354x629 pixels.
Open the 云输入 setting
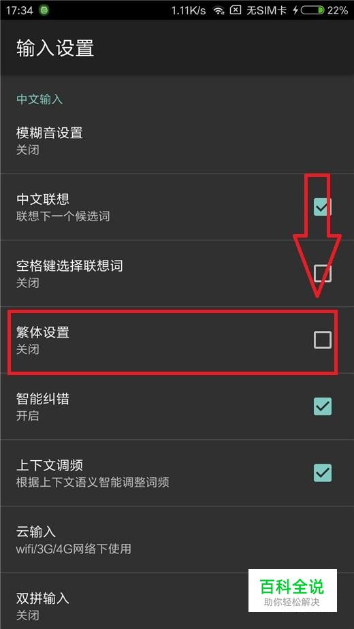tap(177, 540)
